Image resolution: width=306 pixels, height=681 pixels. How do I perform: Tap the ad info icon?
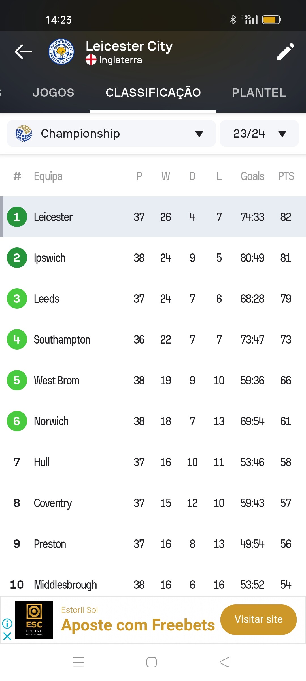(x=7, y=623)
